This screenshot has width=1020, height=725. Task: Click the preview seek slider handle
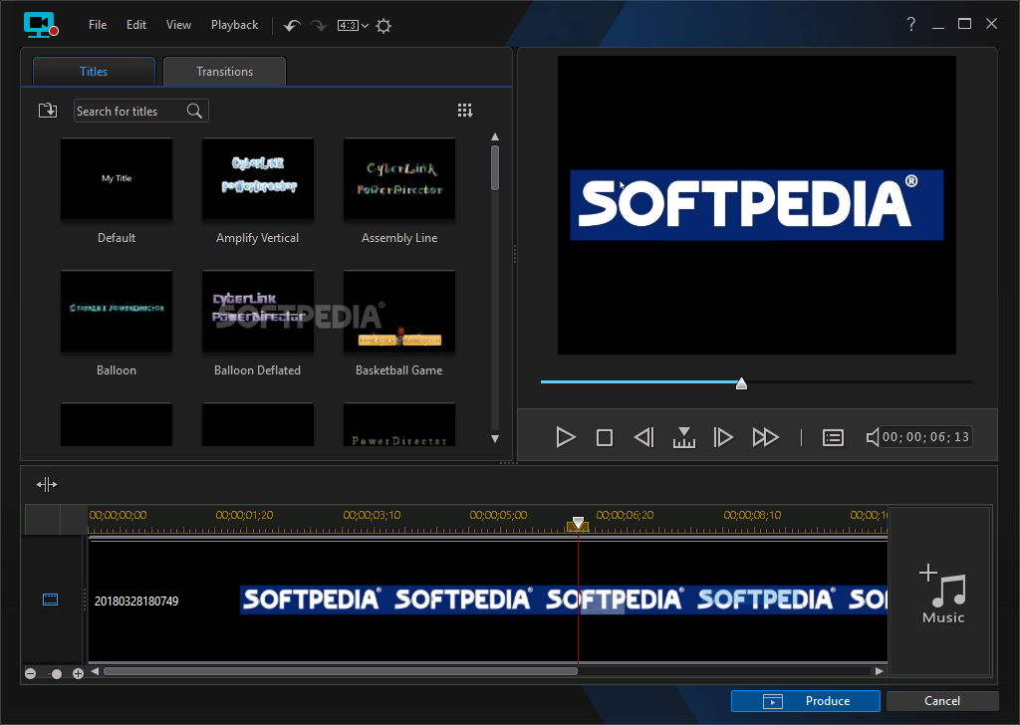(x=741, y=383)
